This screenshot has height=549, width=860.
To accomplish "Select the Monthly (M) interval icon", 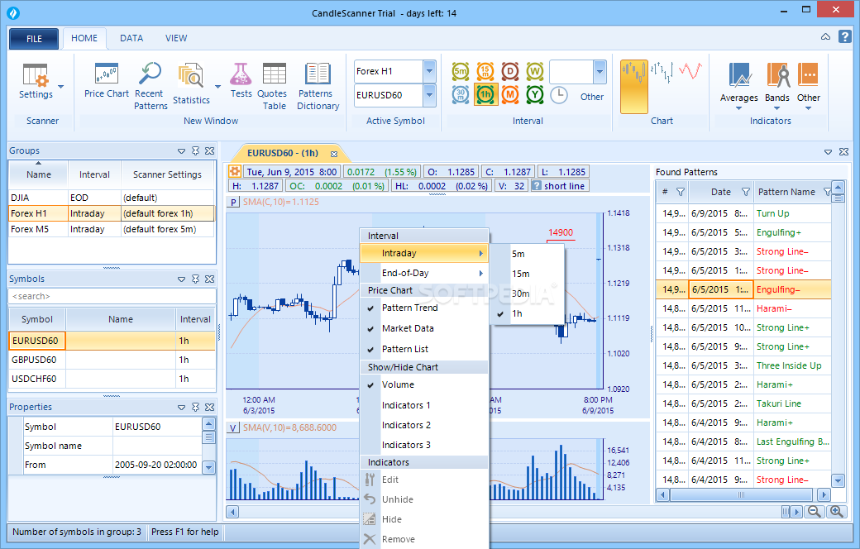I will pos(510,95).
